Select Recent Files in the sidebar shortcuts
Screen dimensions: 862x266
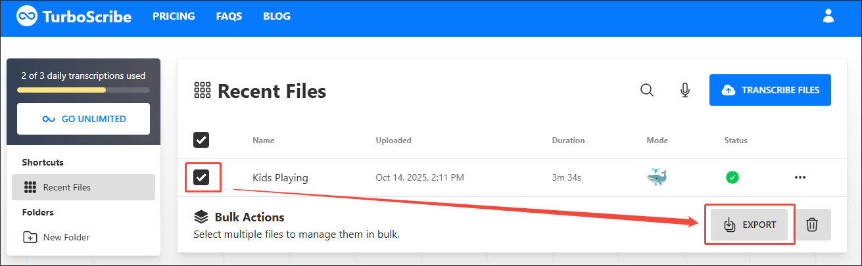[x=84, y=187]
